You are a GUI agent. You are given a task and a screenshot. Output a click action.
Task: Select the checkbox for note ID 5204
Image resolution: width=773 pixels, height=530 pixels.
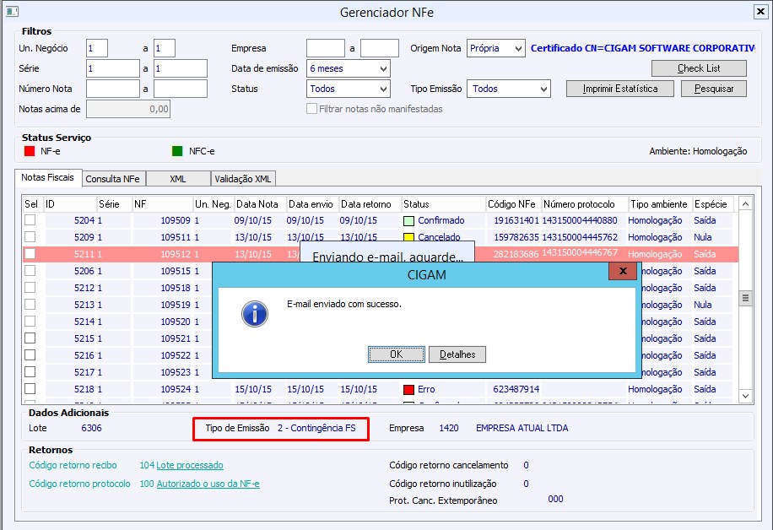pos(30,220)
